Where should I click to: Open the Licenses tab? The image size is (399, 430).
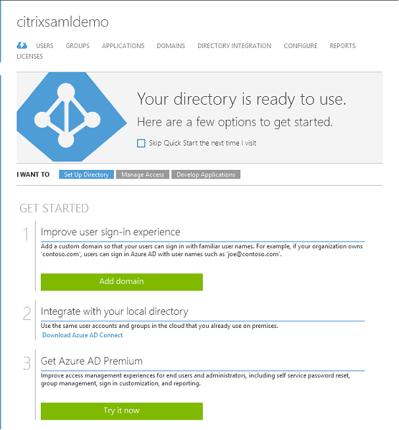pyautogui.click(x=30, y=57)
